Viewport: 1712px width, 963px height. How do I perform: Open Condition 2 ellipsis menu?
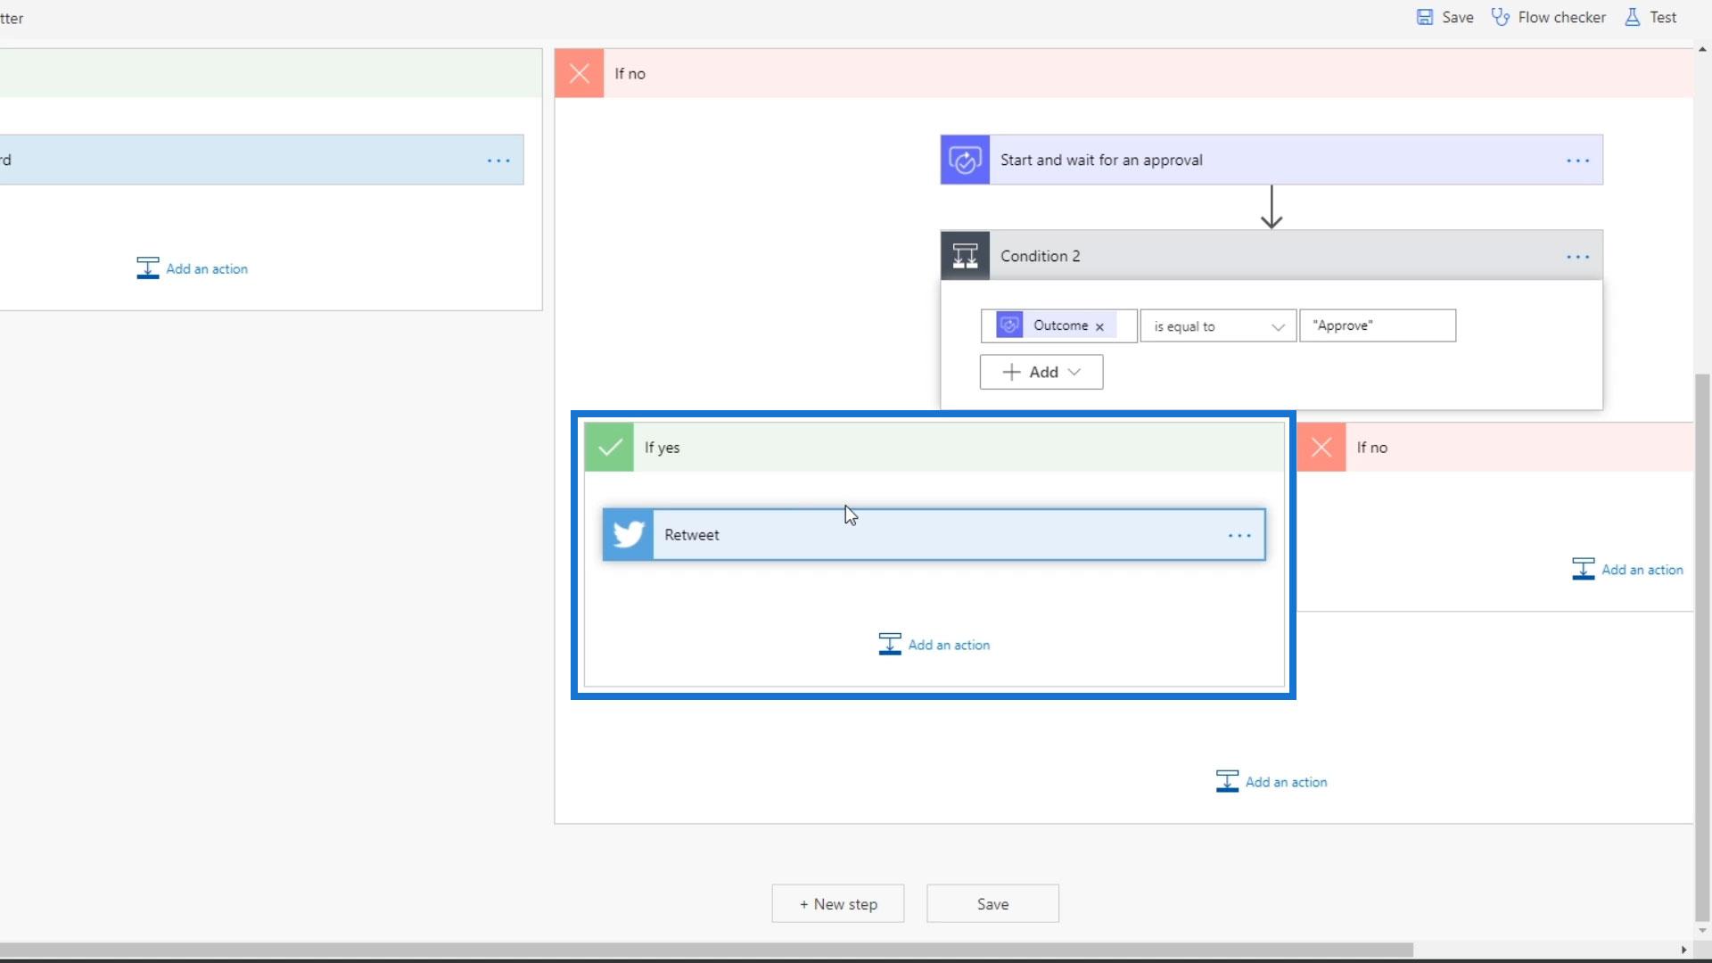click(x=1577, y=257)
